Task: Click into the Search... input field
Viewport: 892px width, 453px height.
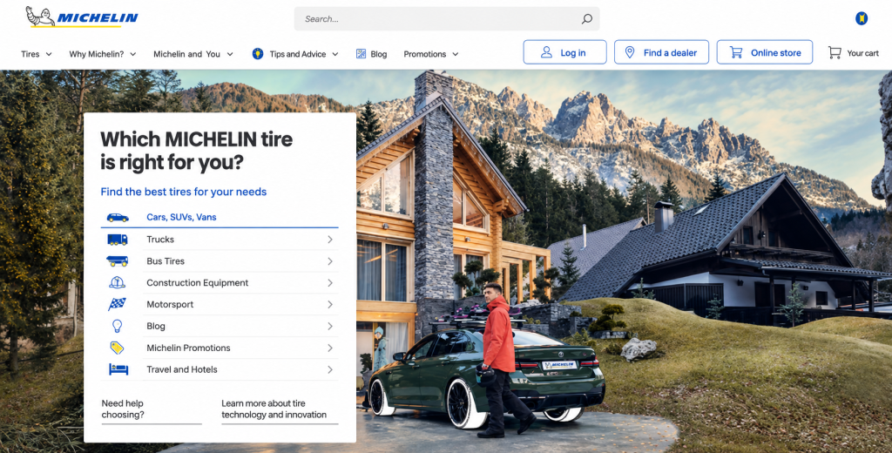Action: pos(447,19)
